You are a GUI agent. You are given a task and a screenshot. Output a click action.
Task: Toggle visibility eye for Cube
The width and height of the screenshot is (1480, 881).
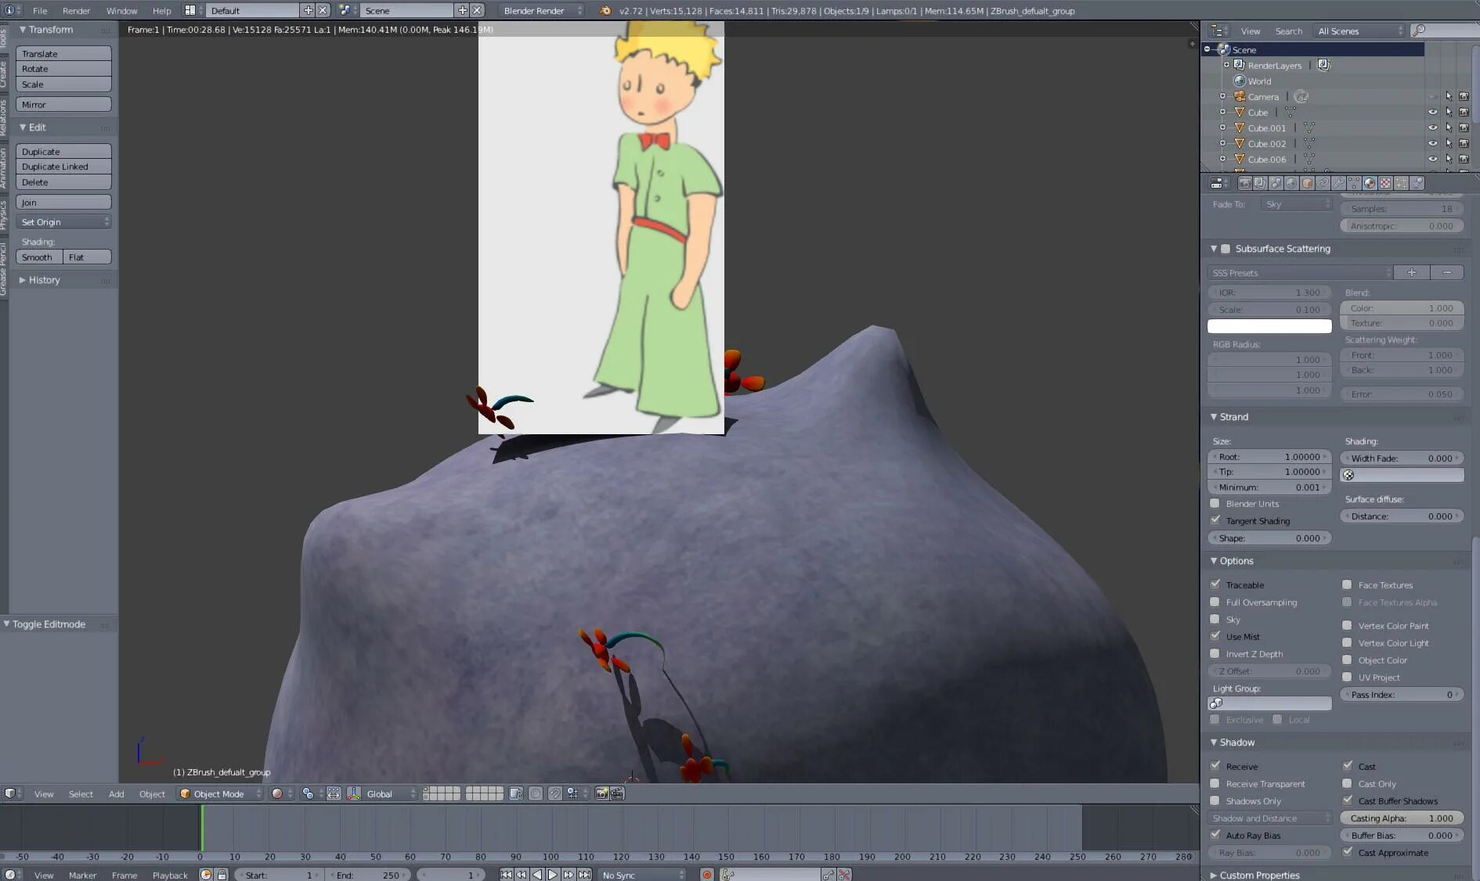[x=1433, y=113]
